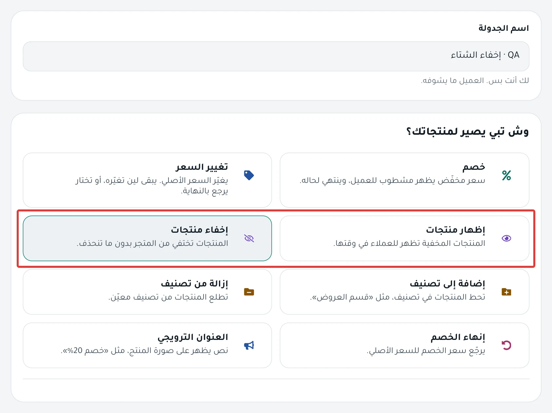Click the folder-minus icon for إزالة من تصنيف

[249, 292]
